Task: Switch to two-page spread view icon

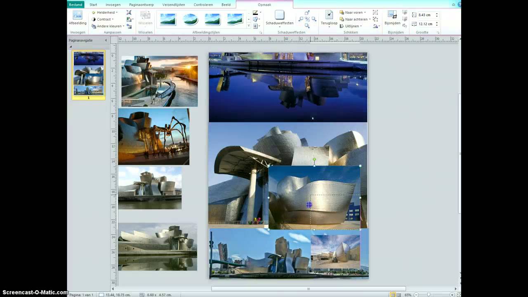Action: tap(399, 295)
